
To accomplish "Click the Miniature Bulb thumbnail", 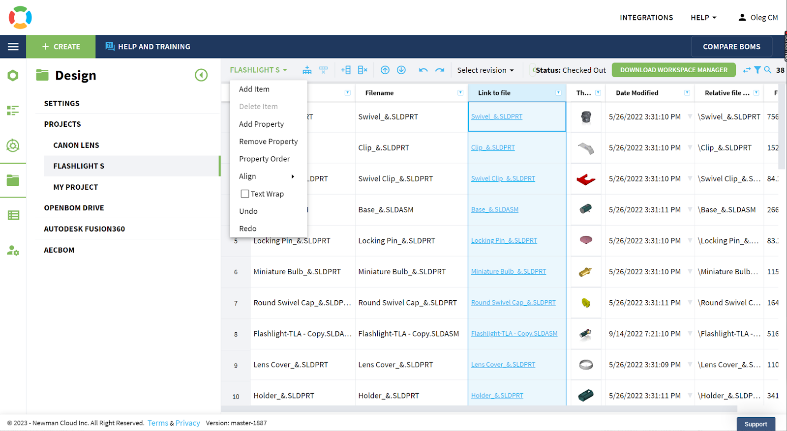I will (x=585, y=272).
